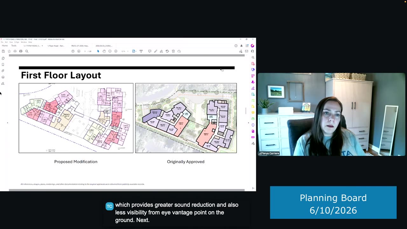Open the File menu
This screenshot has height=229, width=407.
coord(2,42)
